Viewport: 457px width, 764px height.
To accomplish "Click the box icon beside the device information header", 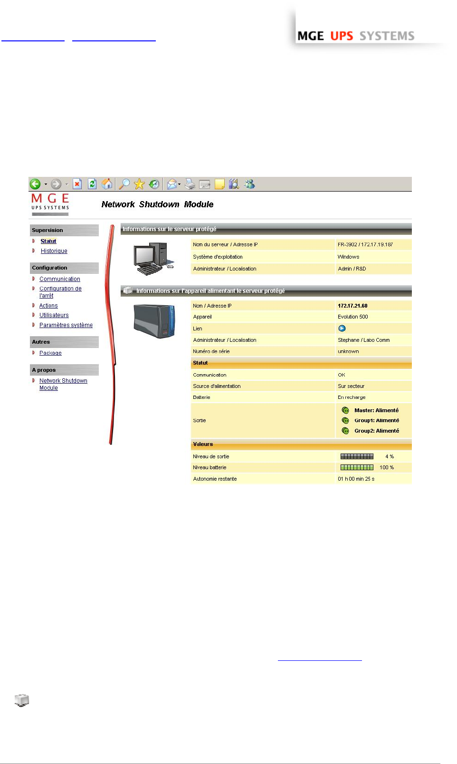I will pos(127,290).
